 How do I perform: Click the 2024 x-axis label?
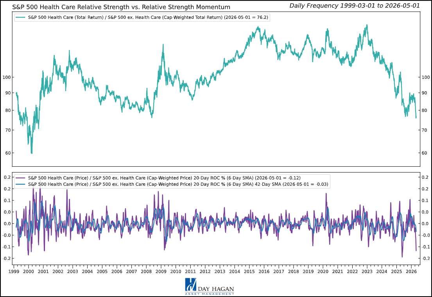click(x=382, y=271)
